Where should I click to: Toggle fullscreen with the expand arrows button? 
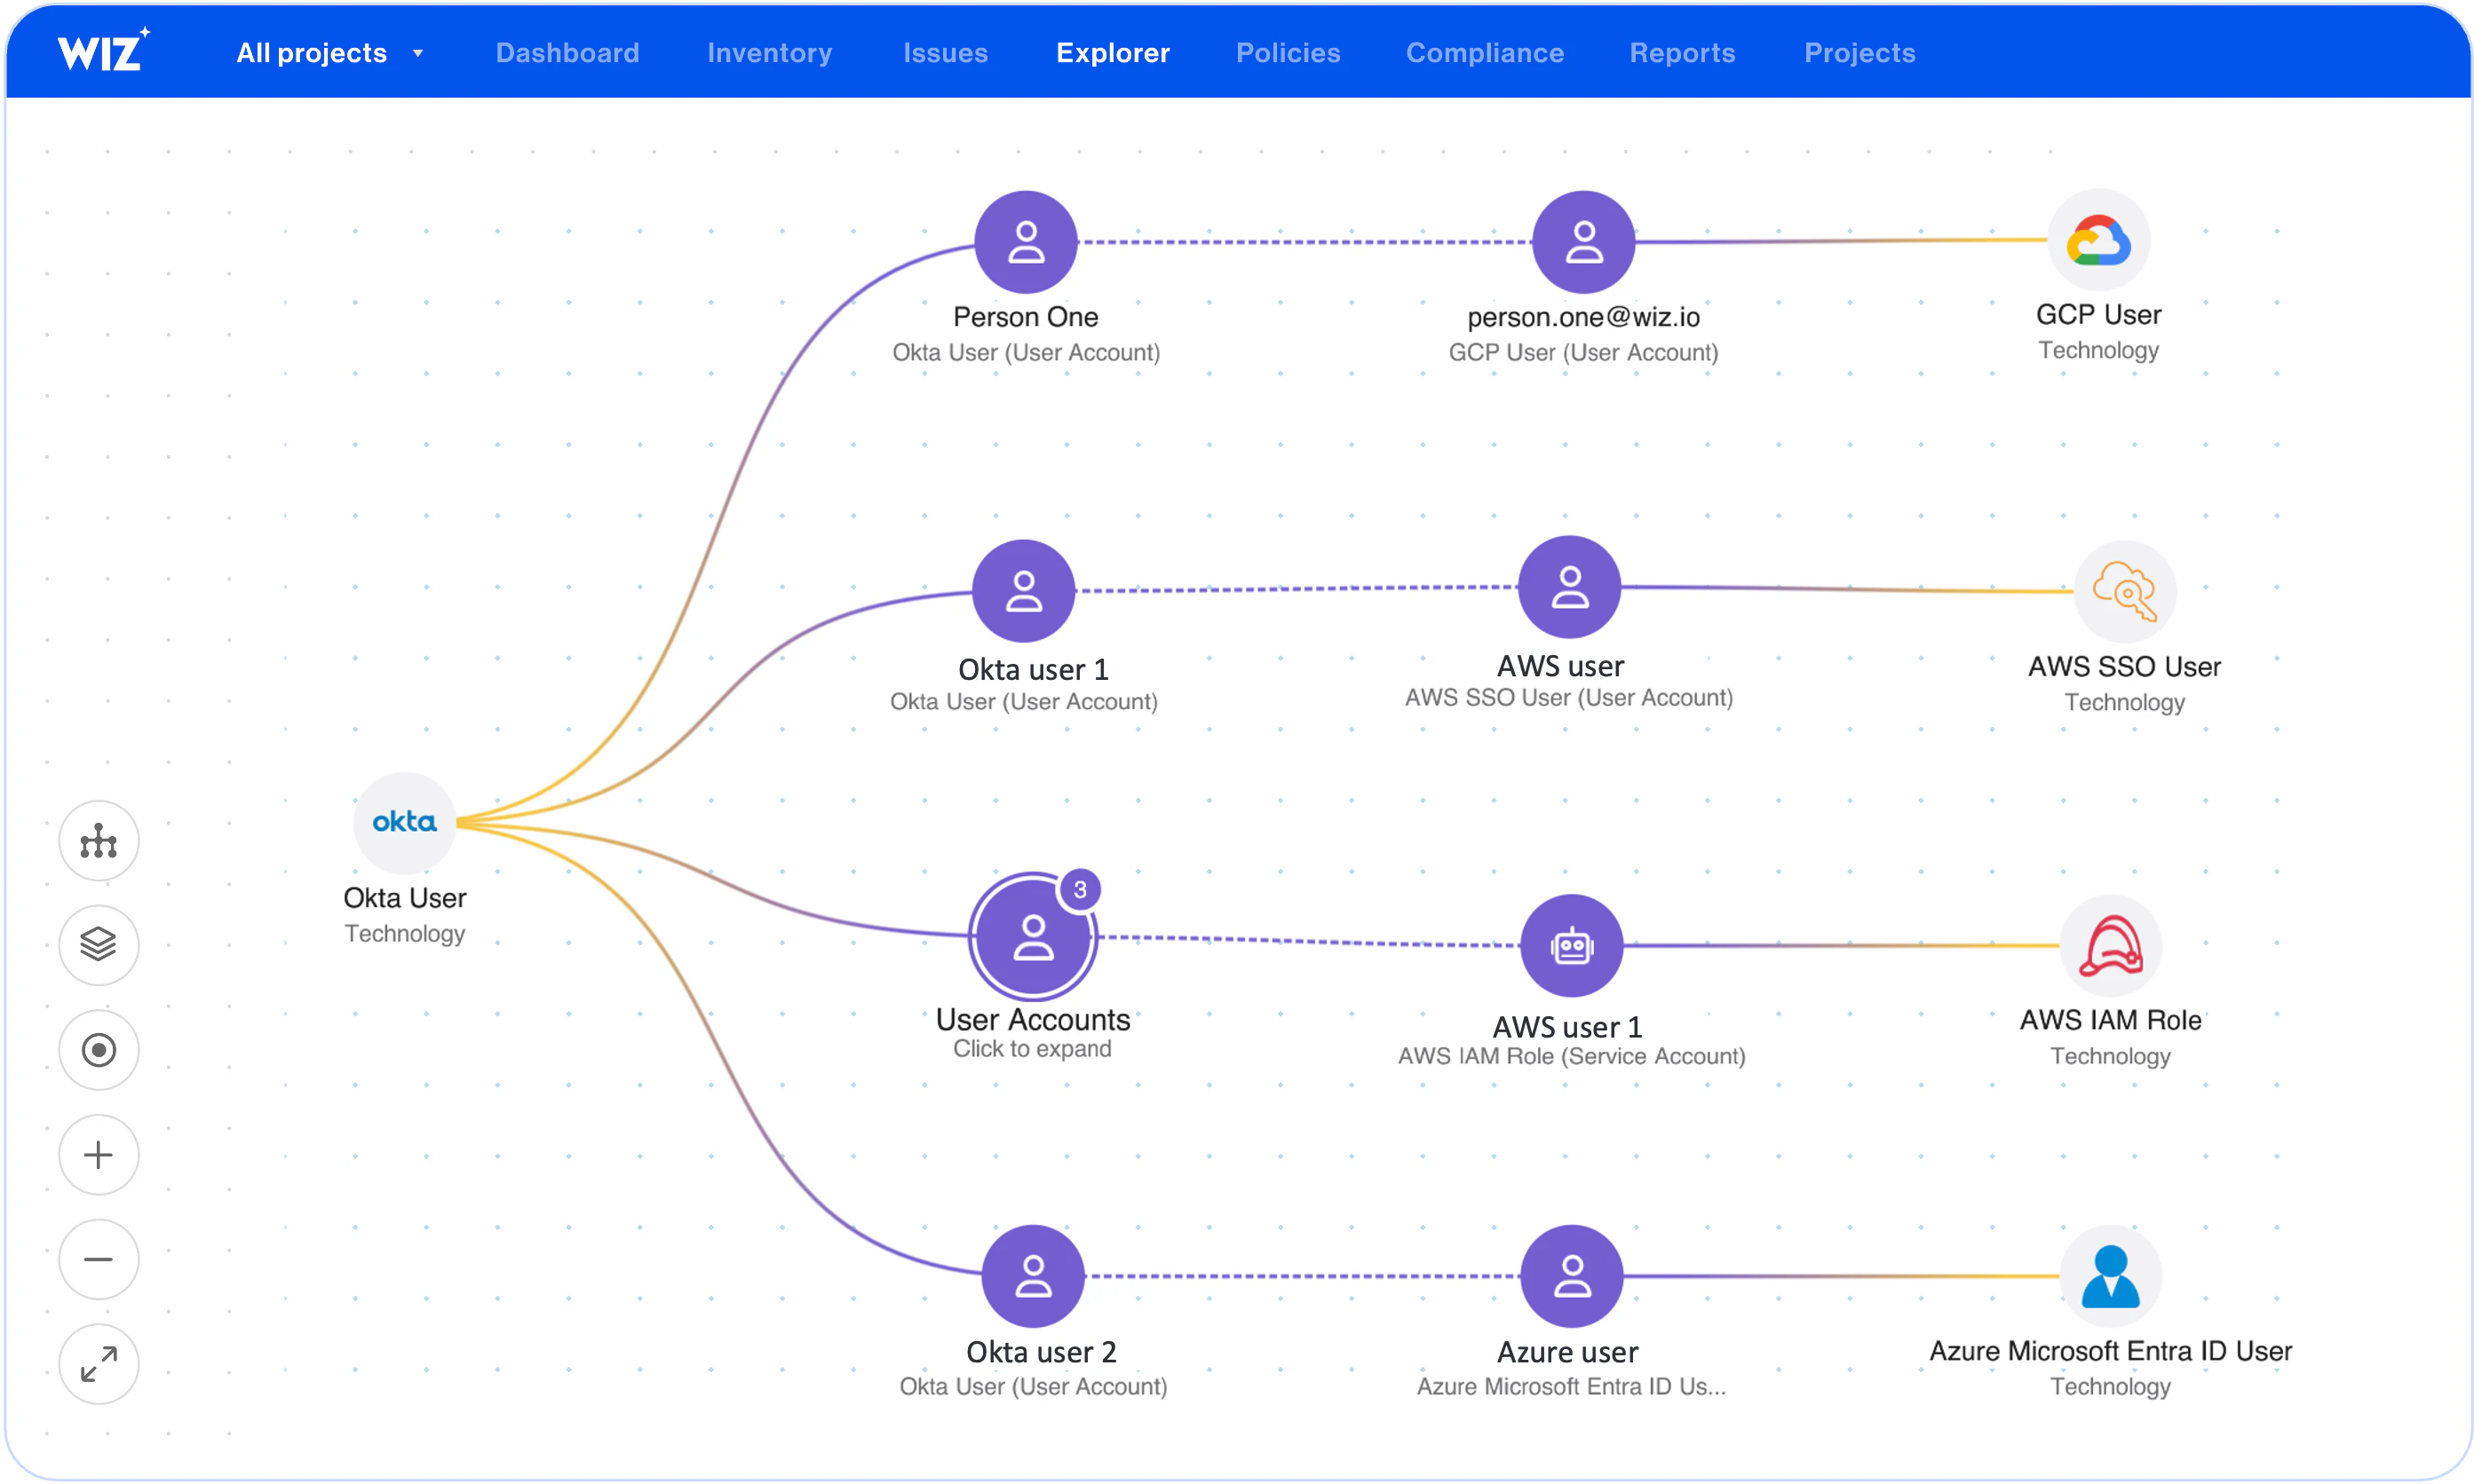tap(98, 1364)
